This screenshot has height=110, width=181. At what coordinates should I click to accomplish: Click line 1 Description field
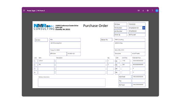[81, 61]
